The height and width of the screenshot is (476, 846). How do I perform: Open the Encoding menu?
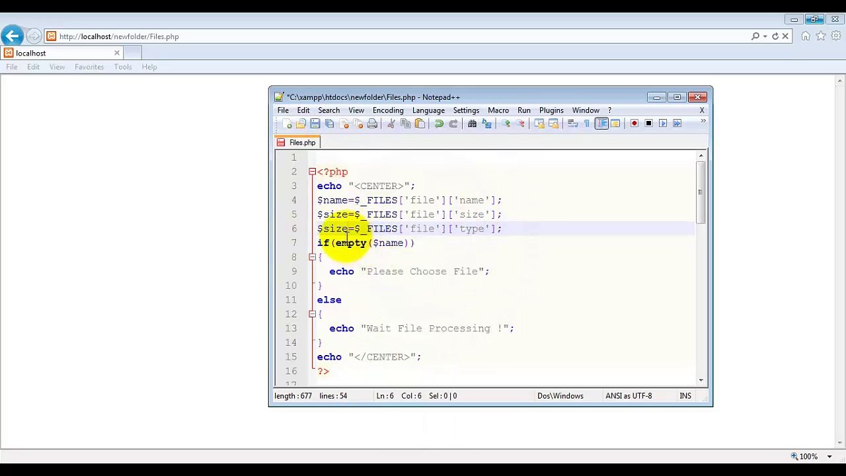[388, 110]
